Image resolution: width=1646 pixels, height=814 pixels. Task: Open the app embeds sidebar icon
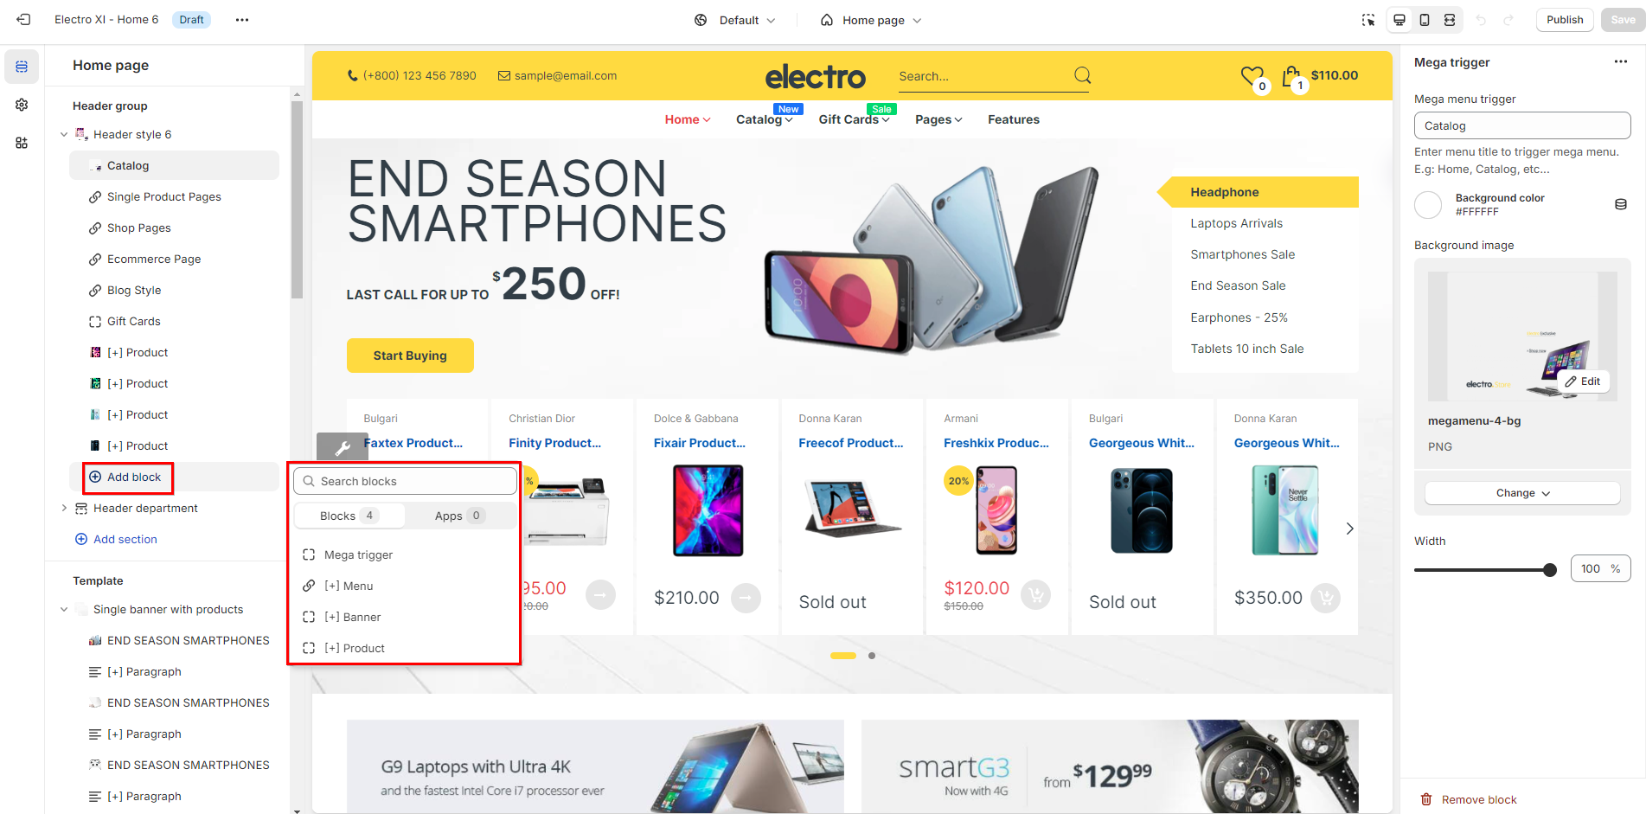(x=22, y=143)
